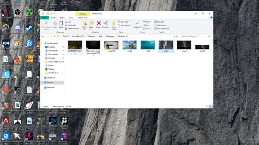
Task: Open Explorer help question mark icon
Action: [x=211, y=18]
